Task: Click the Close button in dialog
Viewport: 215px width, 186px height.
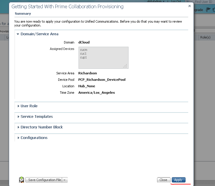Action: click(x=164, y=180)
